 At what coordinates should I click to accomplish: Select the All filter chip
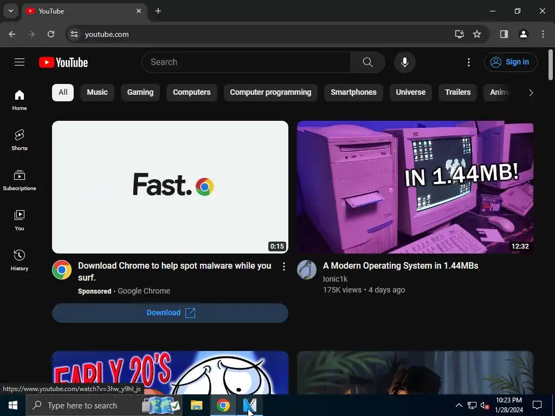(x=63, y=92)
